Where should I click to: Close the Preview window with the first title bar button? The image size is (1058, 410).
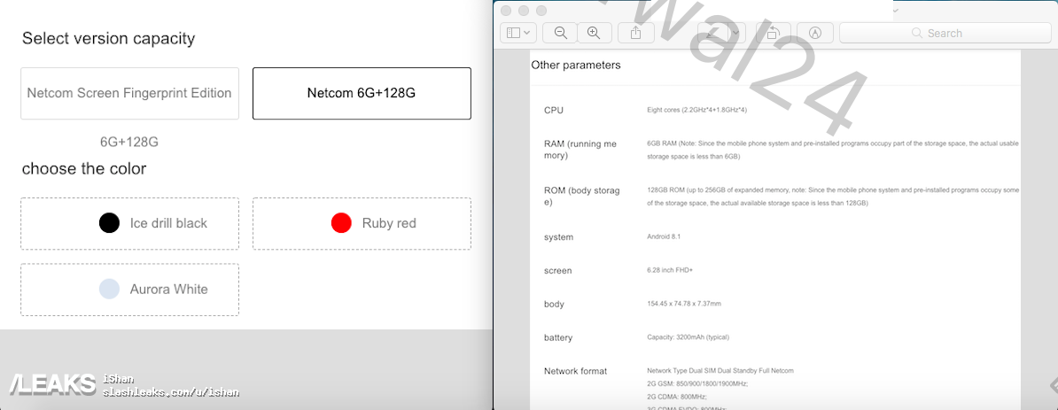505,11
